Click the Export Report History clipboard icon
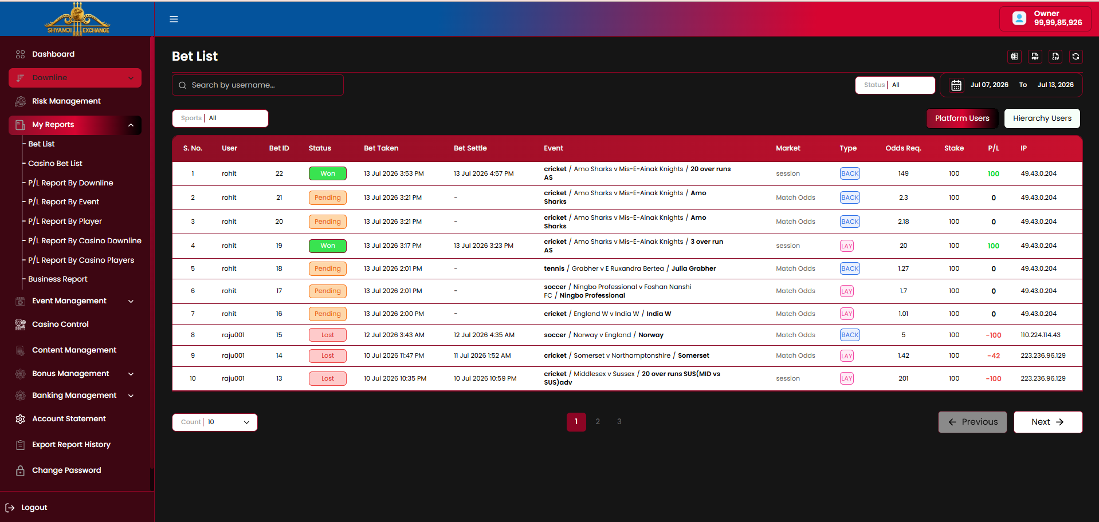Viewport: 1099px width, 522px height. pos(20,445)
